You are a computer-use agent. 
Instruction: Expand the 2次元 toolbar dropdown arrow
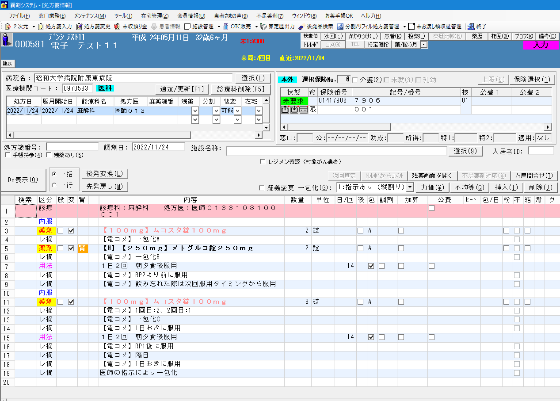(x=34, y=27)
